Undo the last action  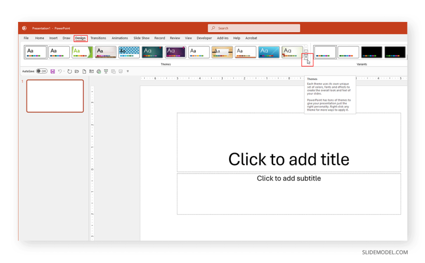60,71
